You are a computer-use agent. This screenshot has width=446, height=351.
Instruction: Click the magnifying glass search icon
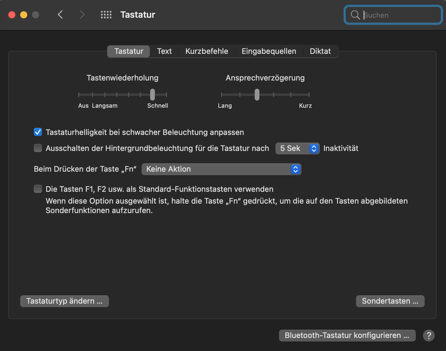click(x=355, y=15)
